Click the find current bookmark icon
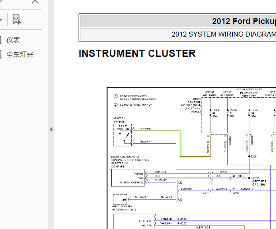 pos(17,19)
